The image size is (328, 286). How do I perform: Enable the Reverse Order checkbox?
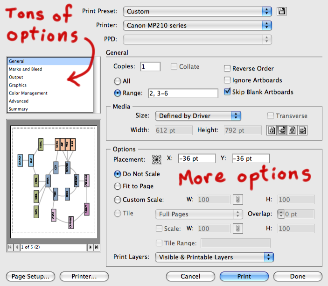coord(228,68)
